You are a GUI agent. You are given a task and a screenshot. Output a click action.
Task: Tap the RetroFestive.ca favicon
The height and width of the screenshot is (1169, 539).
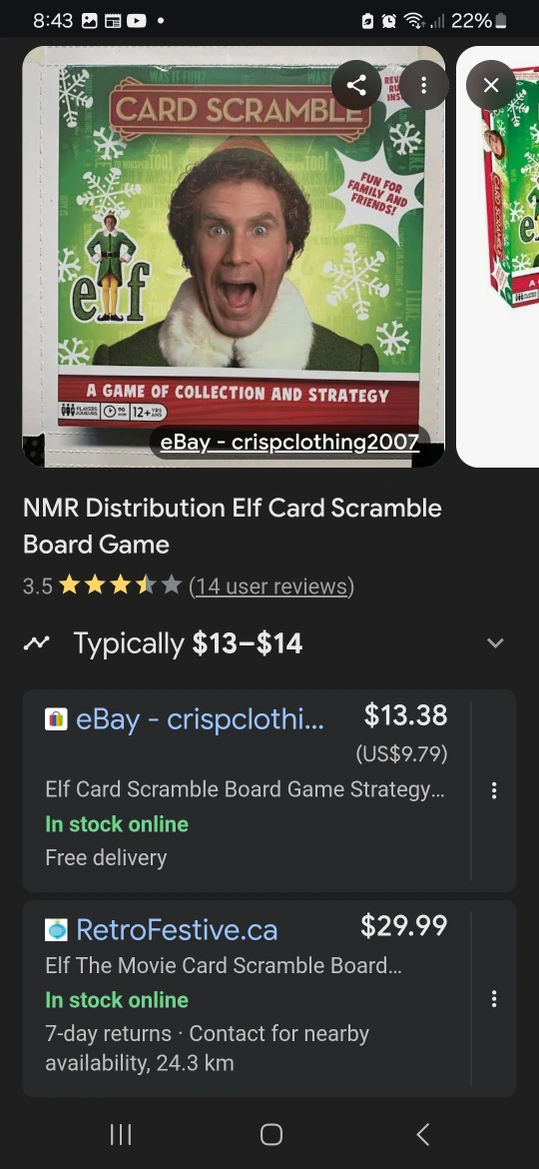point(56,929)
